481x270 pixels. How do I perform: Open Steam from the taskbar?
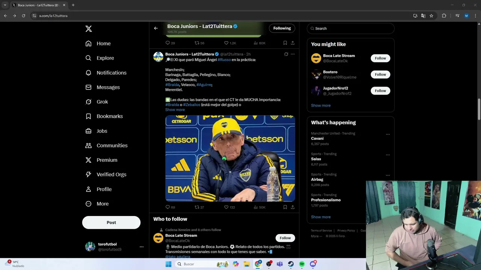(291, 264)
